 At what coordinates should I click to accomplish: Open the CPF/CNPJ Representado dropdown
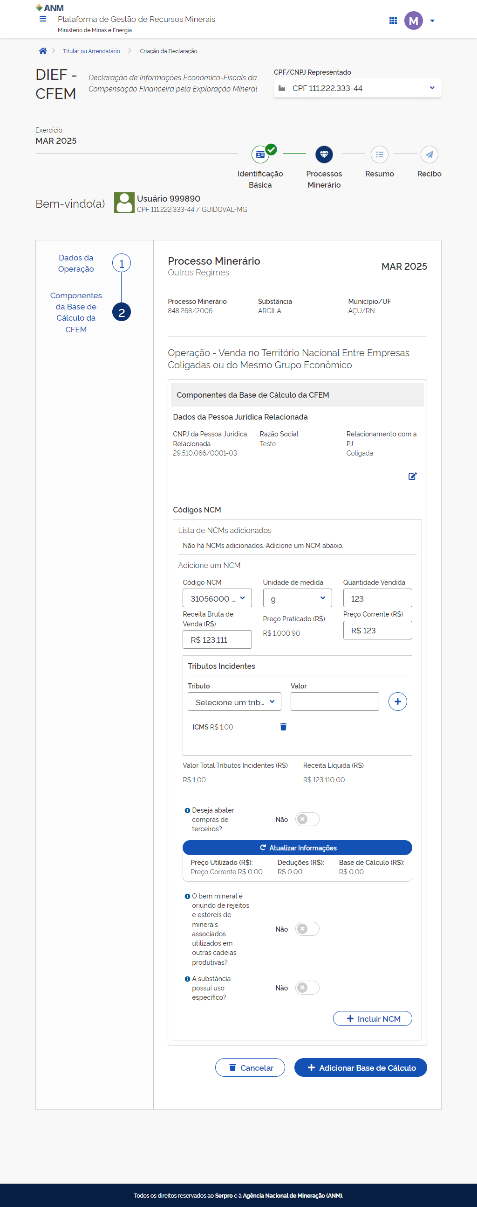click(x=357, y=88)
